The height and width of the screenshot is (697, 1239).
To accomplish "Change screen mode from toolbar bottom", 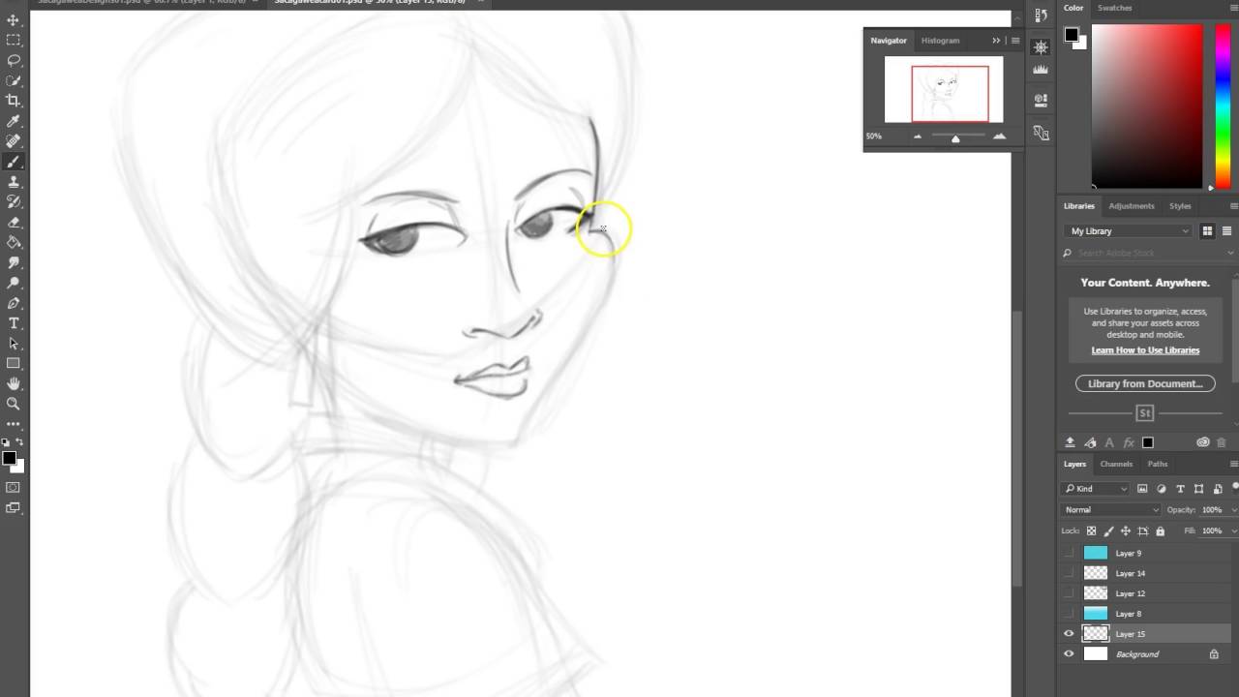I will 14,507.
